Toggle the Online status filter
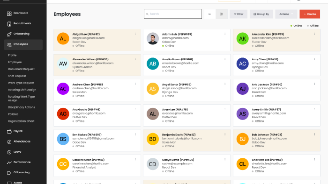This screenshot has height=184, width=328. (x=296, y=26)
